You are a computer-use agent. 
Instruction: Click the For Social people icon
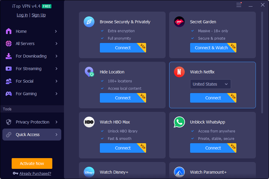9,81
